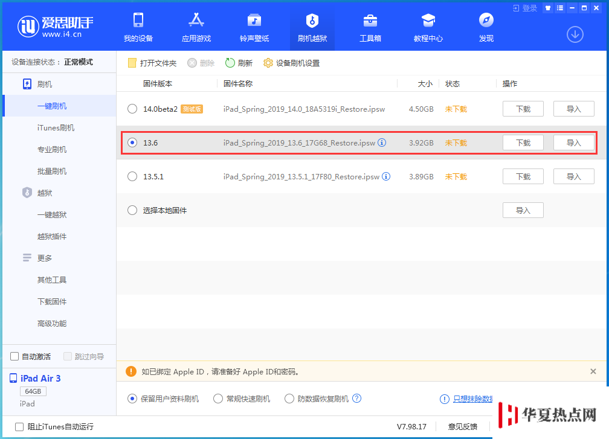The height and width of the screenshot is (439, 609).
Task: Click the 64GB storage badge
Action: (x=33, y=391)
